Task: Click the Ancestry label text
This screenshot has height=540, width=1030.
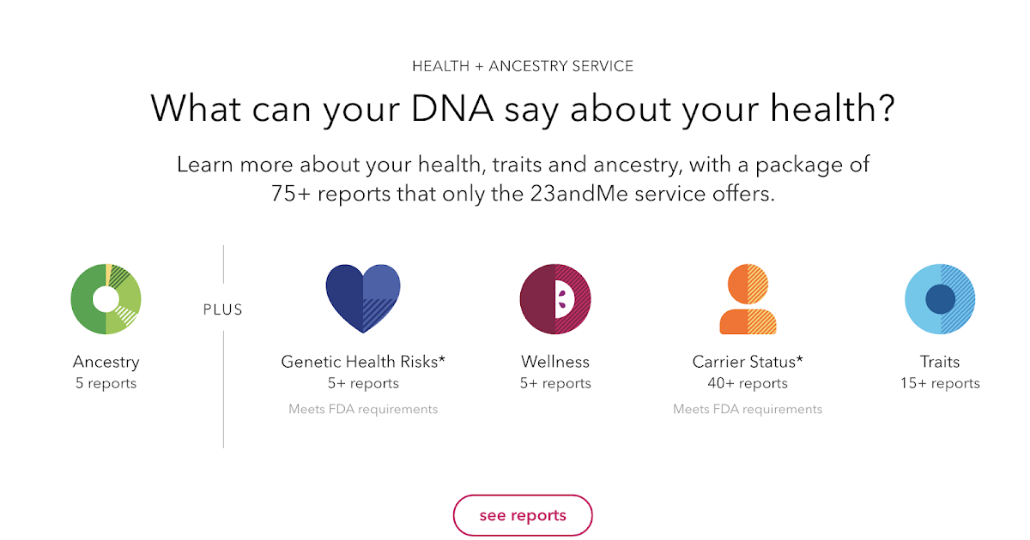Action: [106, 362]
